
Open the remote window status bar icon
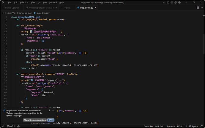(2, 126)
